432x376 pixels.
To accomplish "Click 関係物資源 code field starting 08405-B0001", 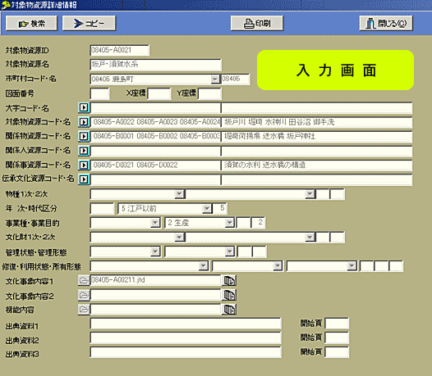I will coord(156,136).
